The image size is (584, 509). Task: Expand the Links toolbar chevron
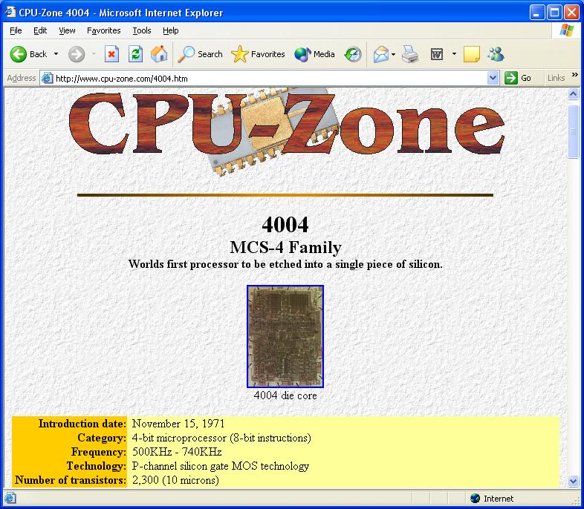[x=574, y=75]
